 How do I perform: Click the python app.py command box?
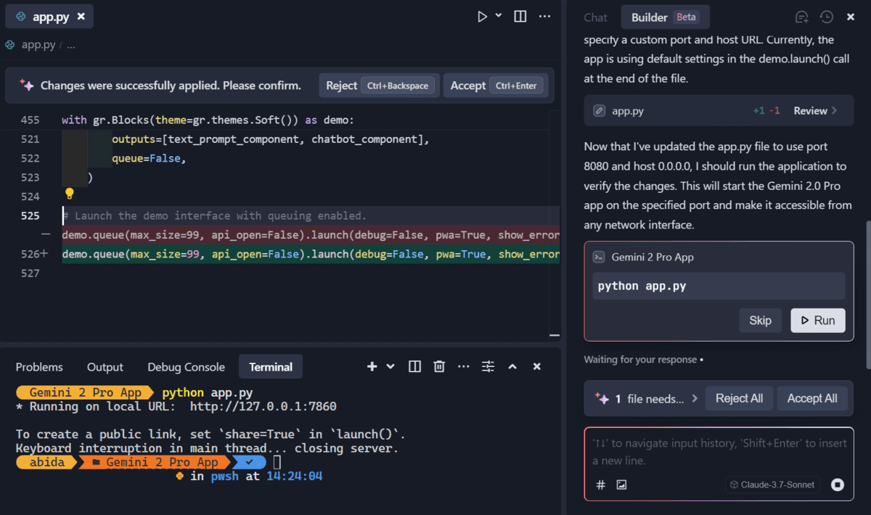point(719,286)
